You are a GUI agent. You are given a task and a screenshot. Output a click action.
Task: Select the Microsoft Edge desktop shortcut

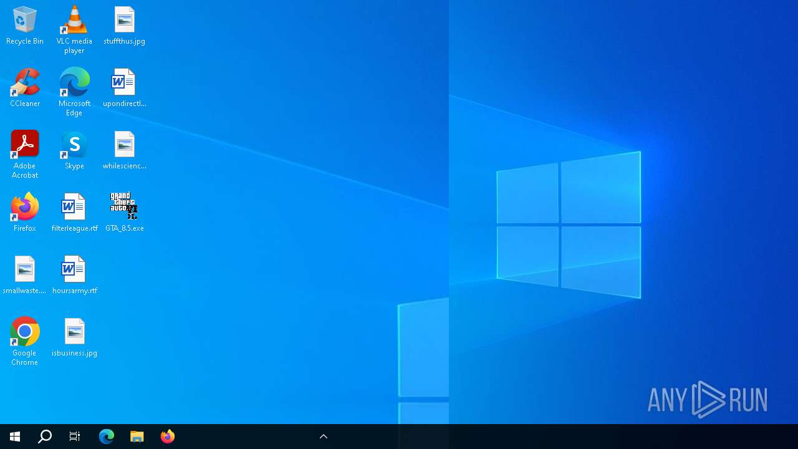click(74, 92)
